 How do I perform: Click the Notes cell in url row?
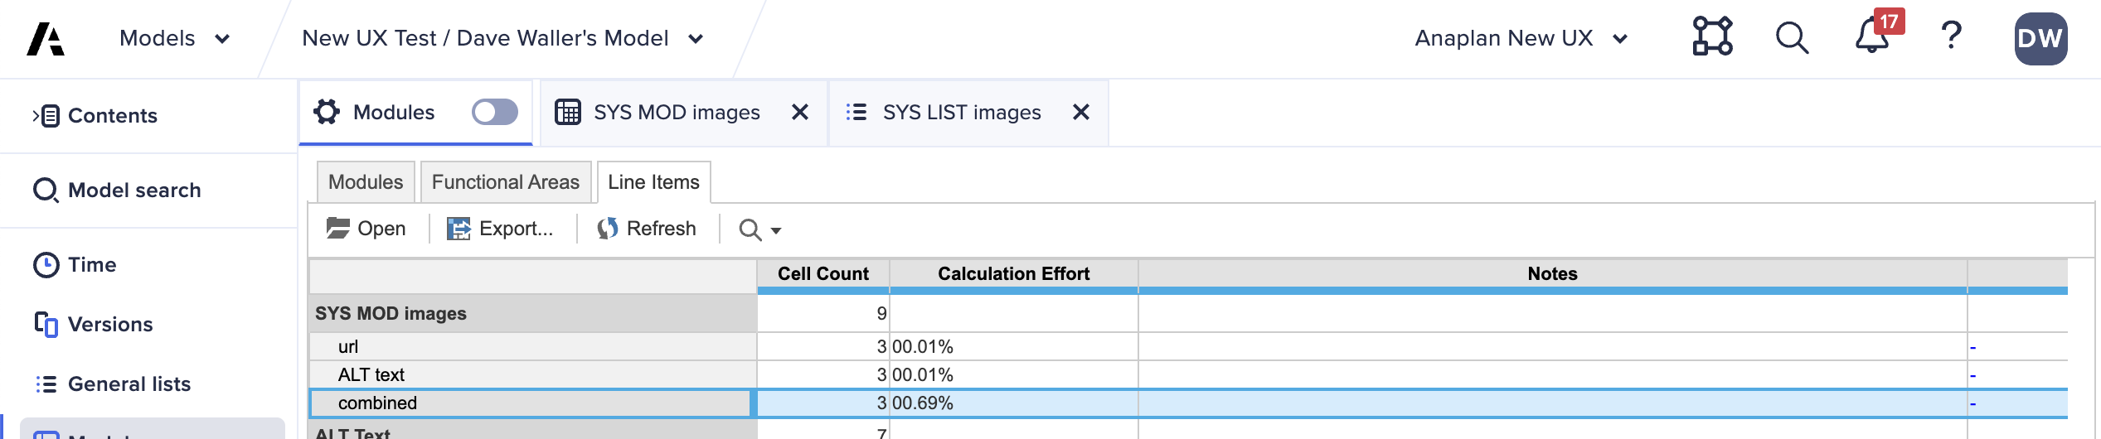(x=1552, y=347)
